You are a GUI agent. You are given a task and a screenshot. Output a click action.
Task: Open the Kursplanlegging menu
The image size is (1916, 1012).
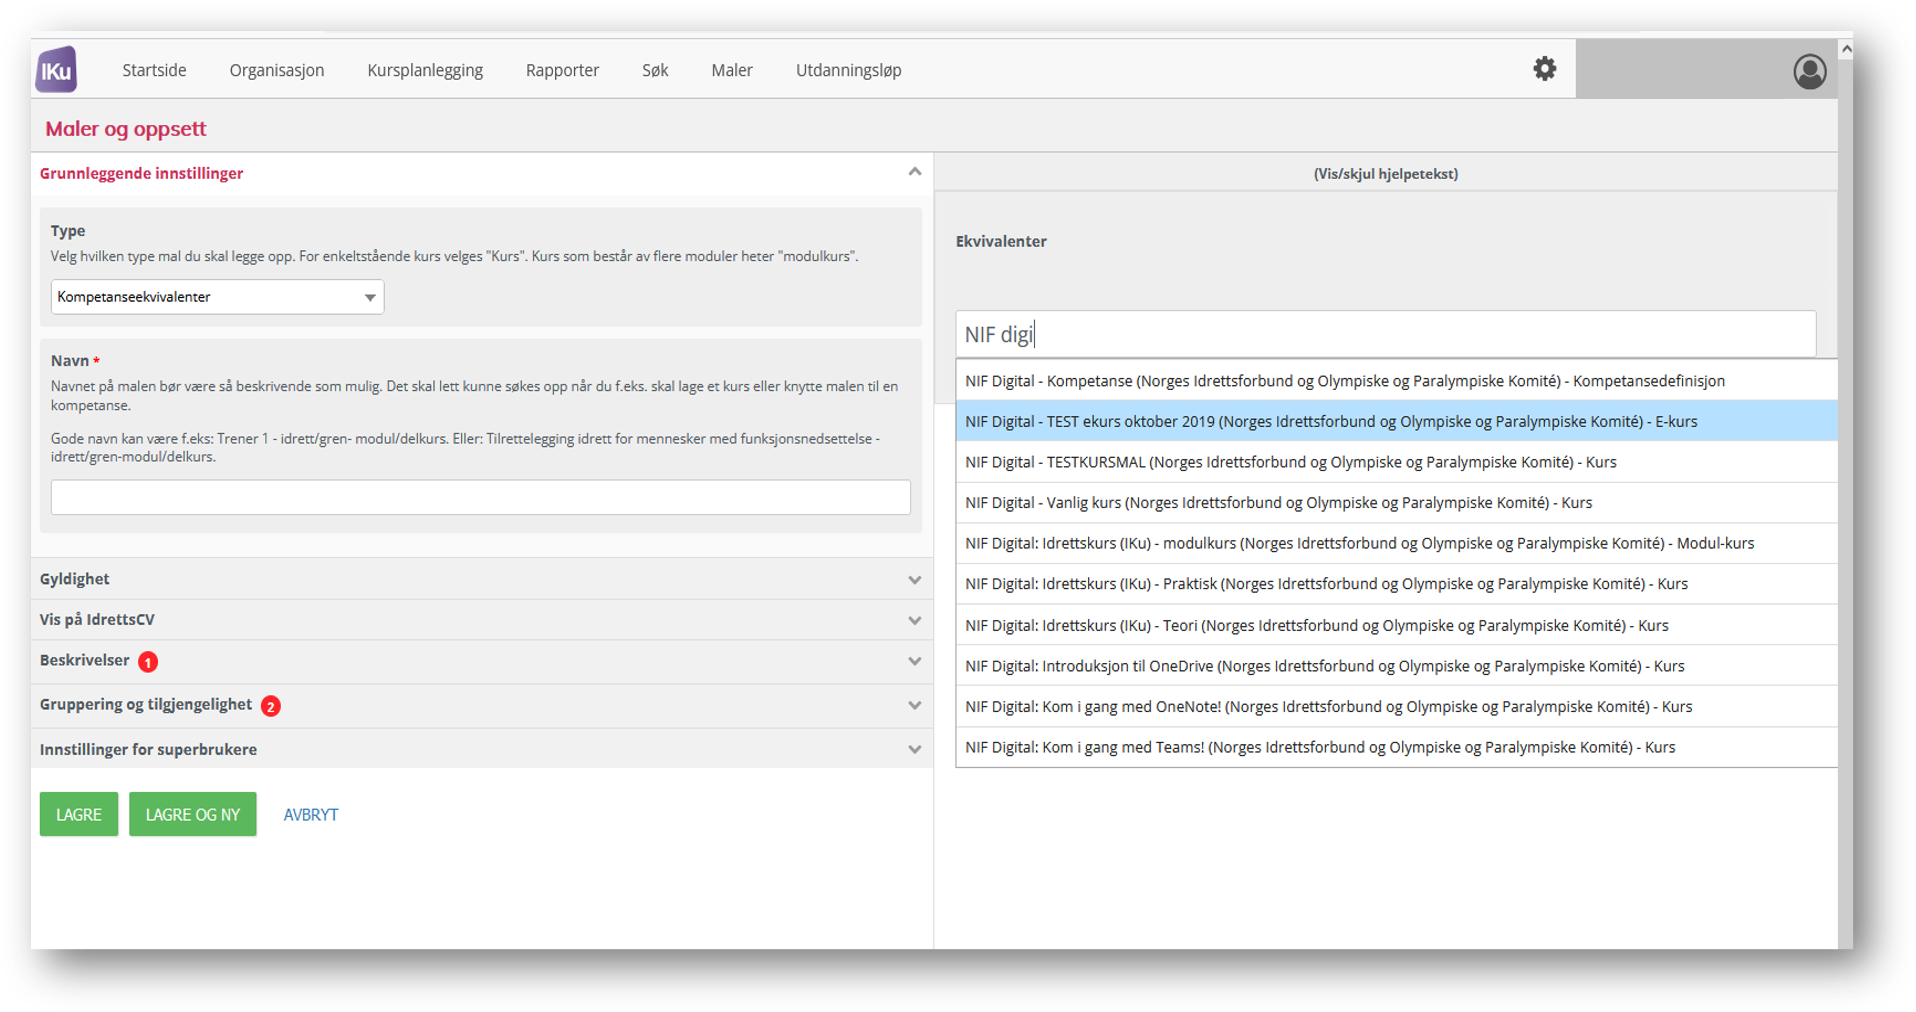pos(425,70)
